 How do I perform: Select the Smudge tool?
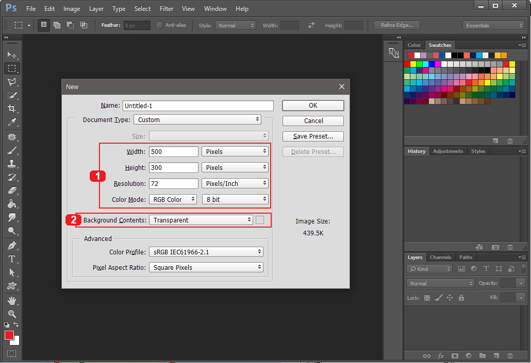12,217
